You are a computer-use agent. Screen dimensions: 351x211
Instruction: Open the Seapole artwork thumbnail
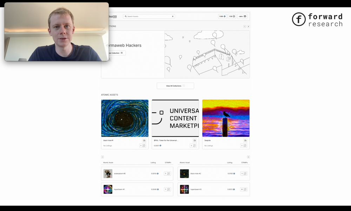point(226,118)
